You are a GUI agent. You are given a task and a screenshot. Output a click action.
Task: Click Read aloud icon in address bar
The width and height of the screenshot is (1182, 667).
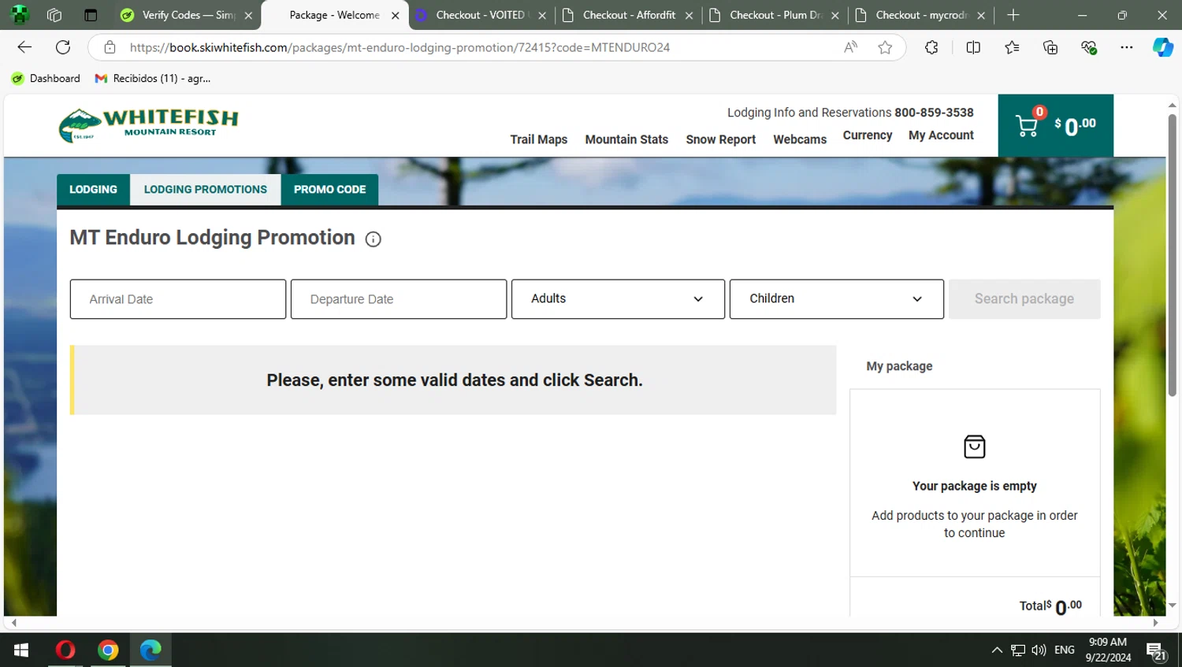850,47
